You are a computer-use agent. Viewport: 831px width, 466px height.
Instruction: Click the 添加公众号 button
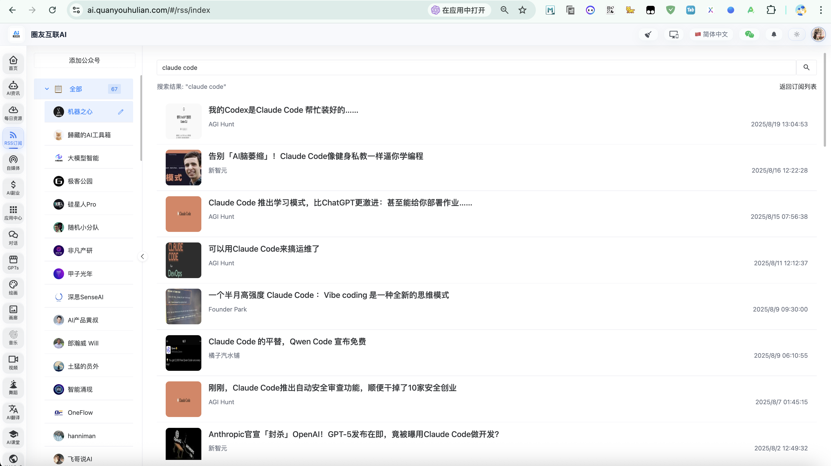click(x=84, y=60)
